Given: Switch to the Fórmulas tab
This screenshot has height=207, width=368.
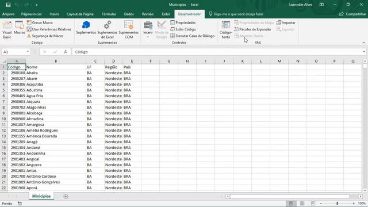Looking at the screenshot, I should click(x=109, y=14).
